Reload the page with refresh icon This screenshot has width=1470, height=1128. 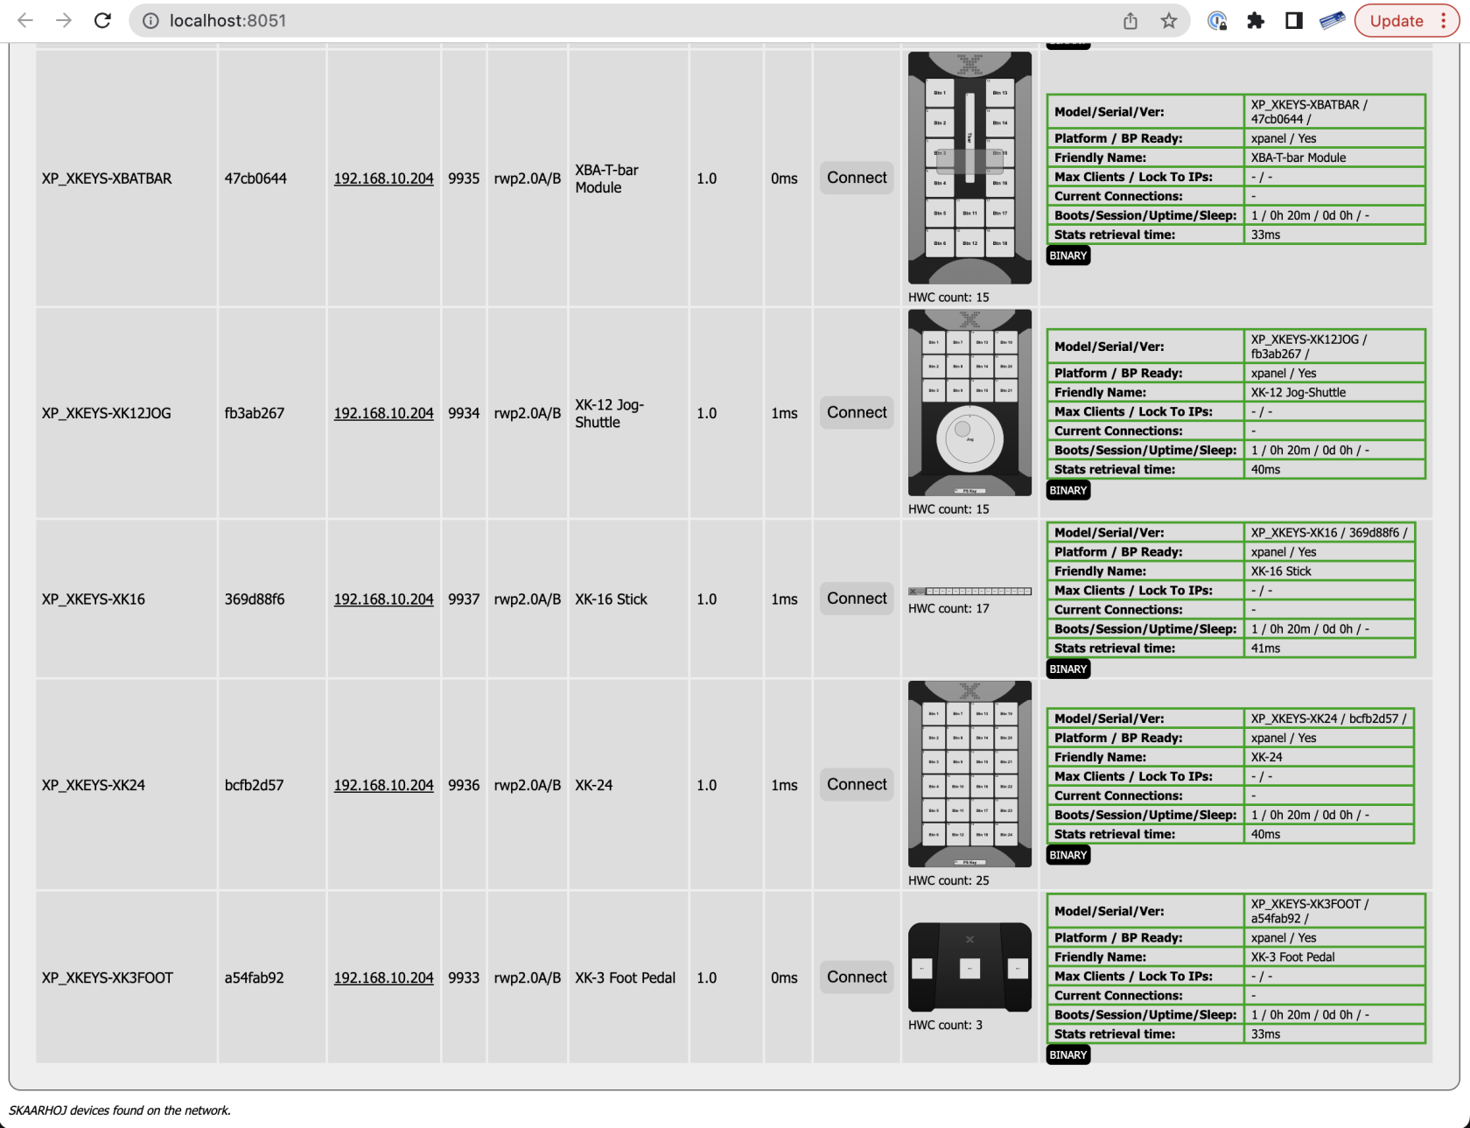pyautogui.click(x=102, y=20)
